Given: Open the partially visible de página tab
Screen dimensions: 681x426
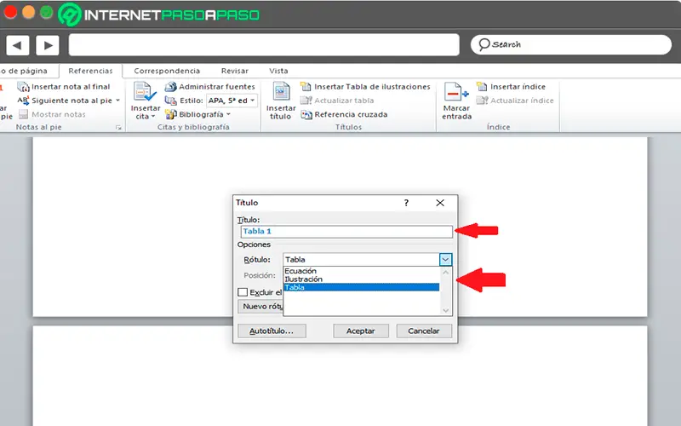Looking at the screenshot, I should click(24, 71).
